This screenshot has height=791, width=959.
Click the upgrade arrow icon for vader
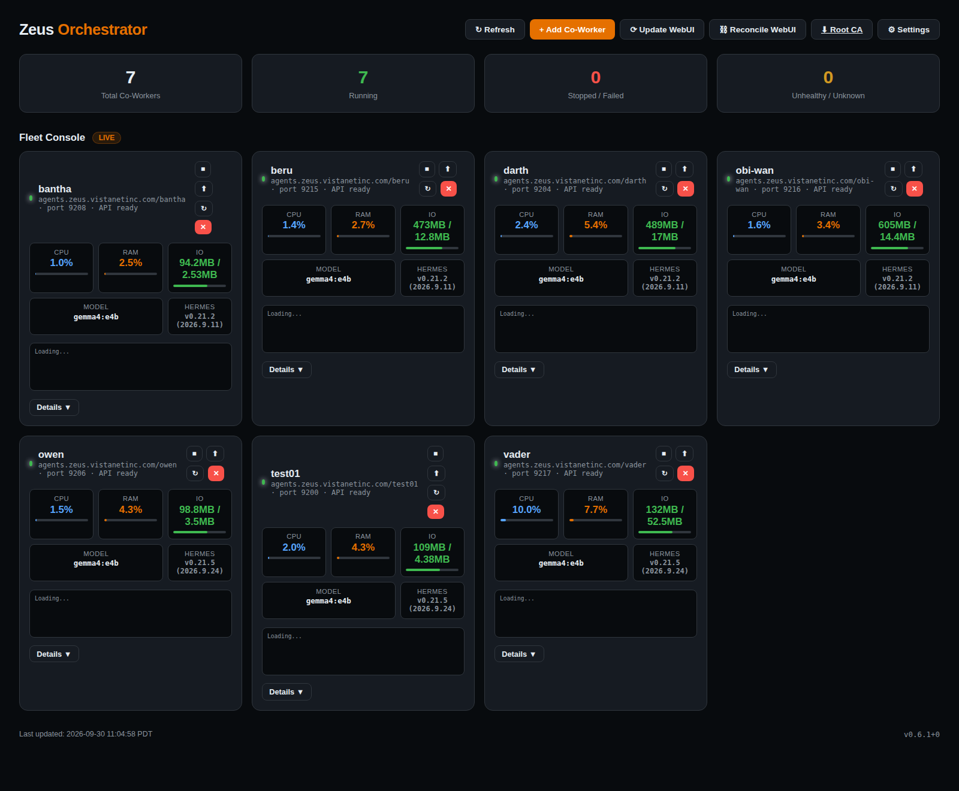684,454
